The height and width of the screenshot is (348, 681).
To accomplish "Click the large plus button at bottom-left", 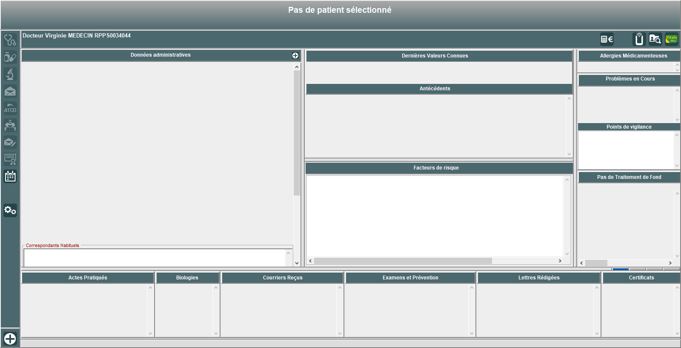I will 10,339.
